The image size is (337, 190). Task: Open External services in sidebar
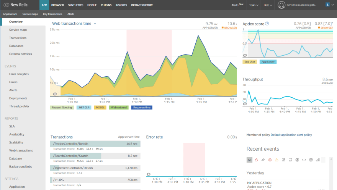click(x=20, y=54)
